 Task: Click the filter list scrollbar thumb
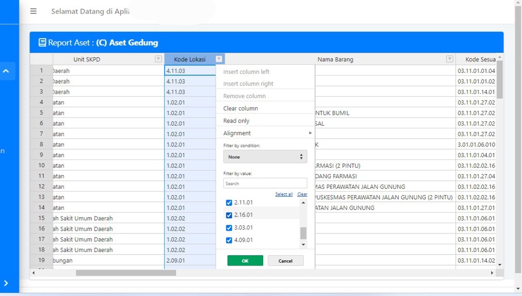pyautogui.click(x=303, y=233)
